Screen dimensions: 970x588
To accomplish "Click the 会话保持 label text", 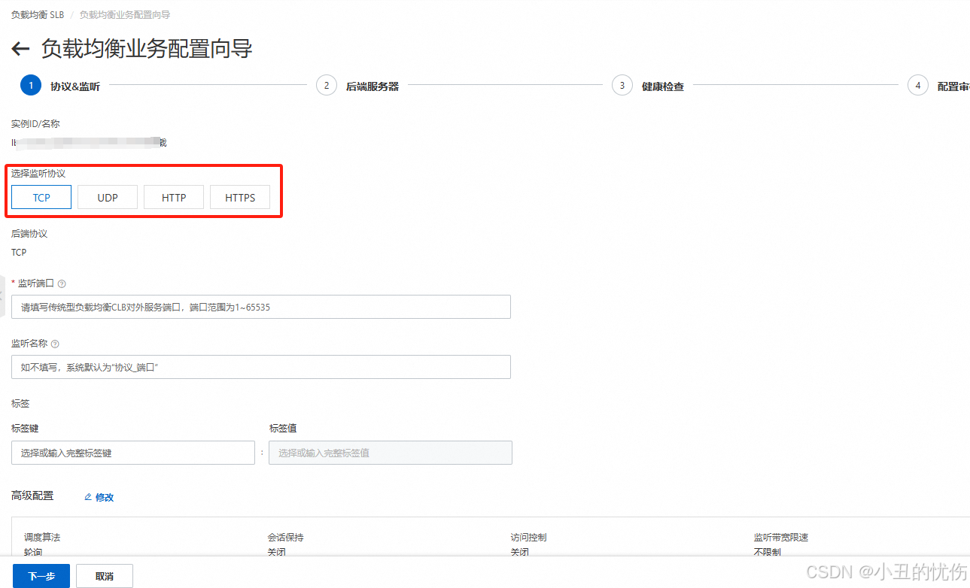I will point(285,538).
